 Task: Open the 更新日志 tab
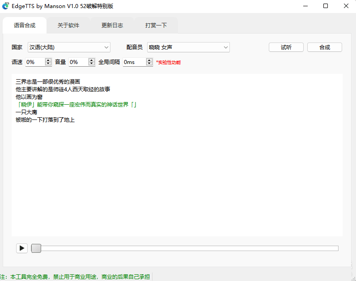pos(112,26)
